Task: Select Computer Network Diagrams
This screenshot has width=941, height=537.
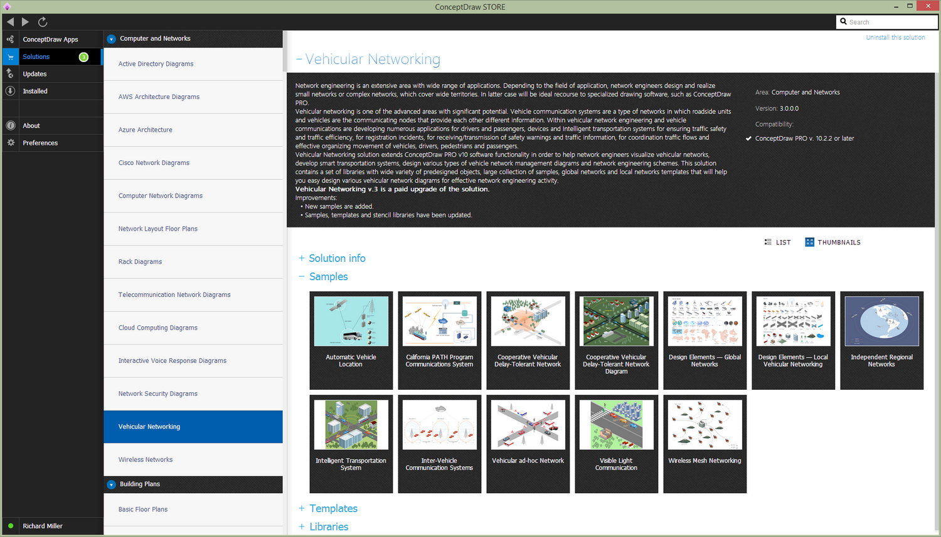Action: point(193,196)
